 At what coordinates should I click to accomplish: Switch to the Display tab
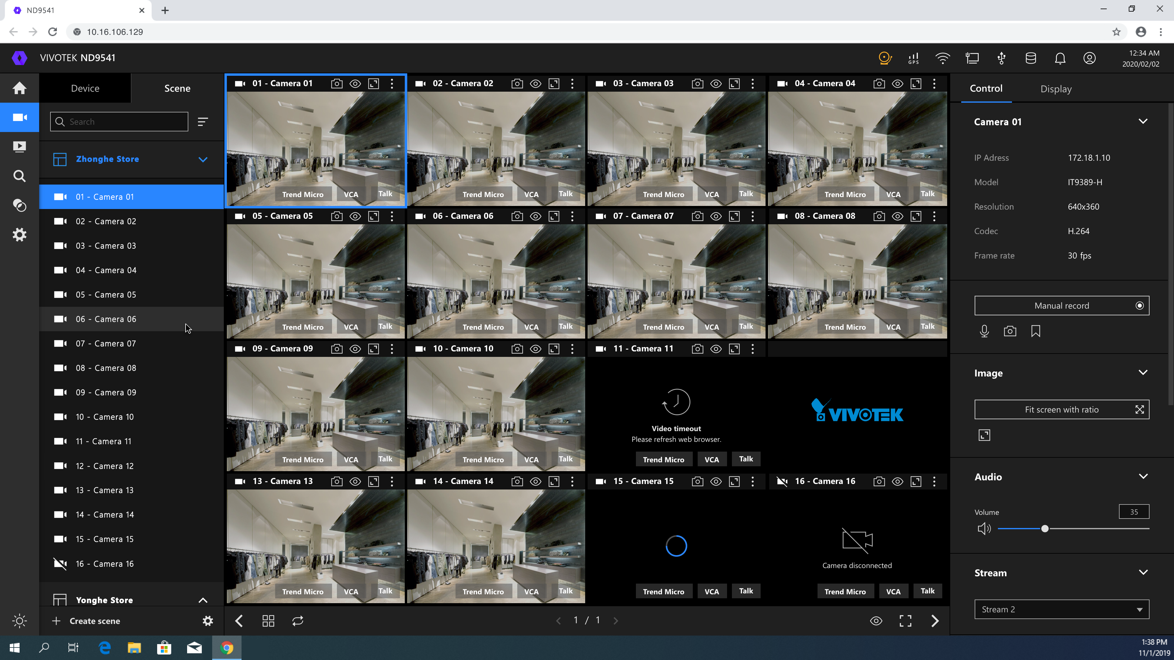point(1055,89)
